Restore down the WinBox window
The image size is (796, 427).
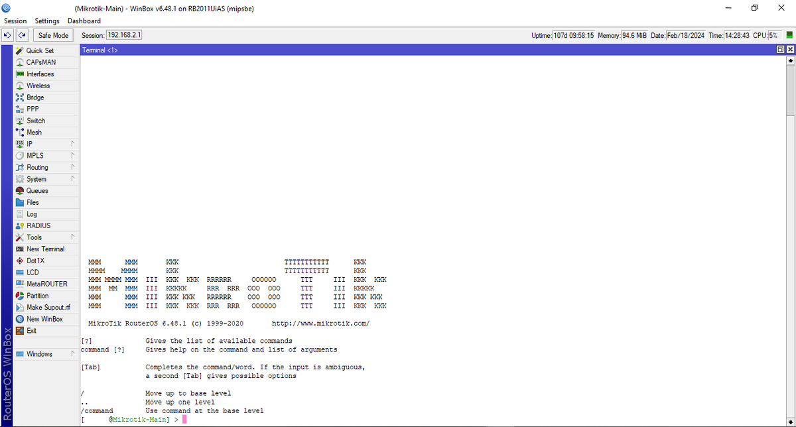[x=754, y=8]
